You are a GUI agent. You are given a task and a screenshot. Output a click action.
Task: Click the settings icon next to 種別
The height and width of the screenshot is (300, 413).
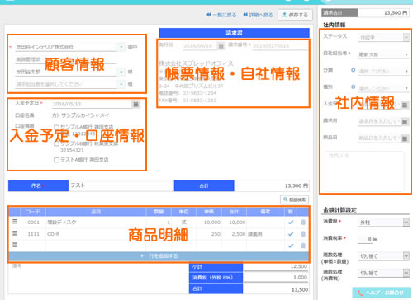click(x=354, y=87)
